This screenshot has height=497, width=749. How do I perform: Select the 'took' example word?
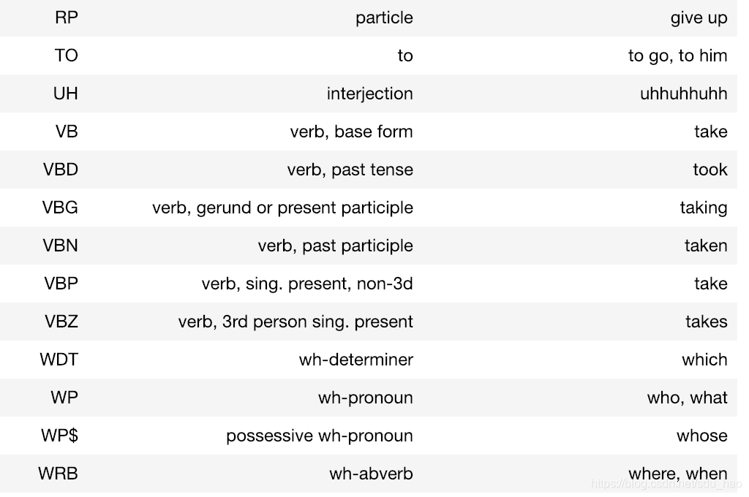(x=710, y=170)
